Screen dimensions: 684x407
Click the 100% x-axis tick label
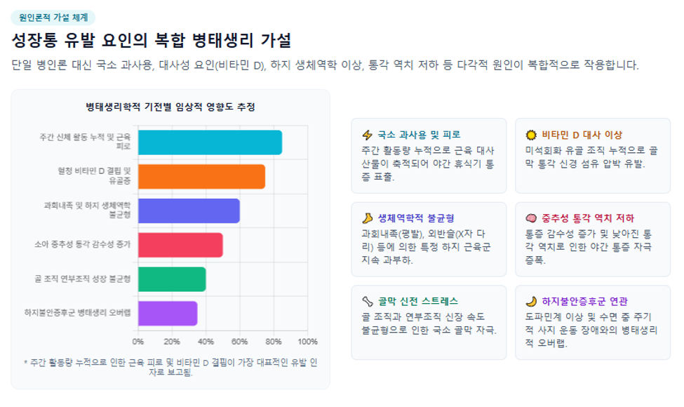(x=307, y=342)
